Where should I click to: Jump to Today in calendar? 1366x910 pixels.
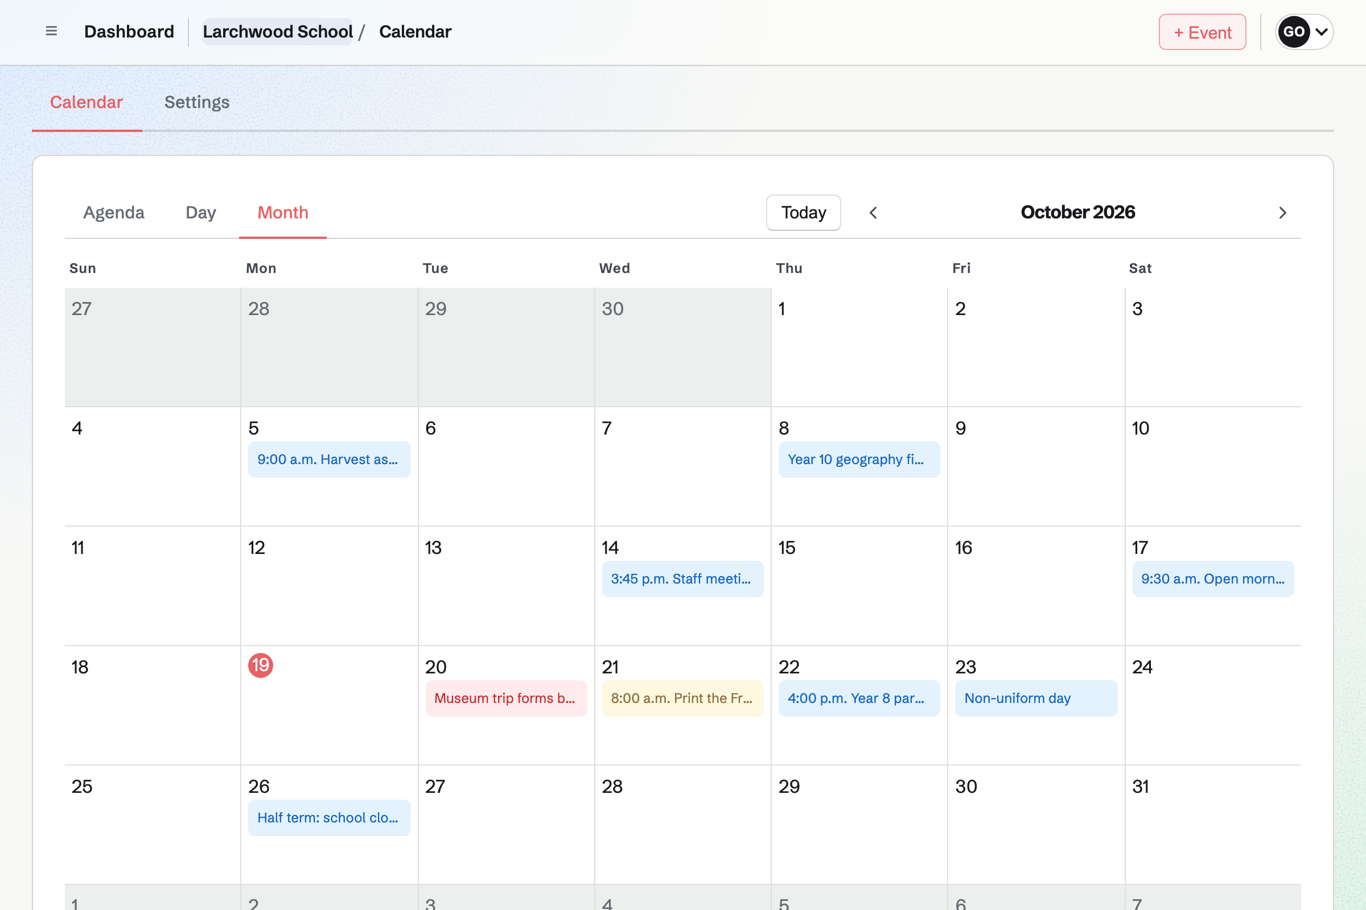click(803, 212)
